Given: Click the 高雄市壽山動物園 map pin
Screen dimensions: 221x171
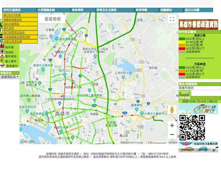Looking at the screenshot, I should [x=29, y=100].
